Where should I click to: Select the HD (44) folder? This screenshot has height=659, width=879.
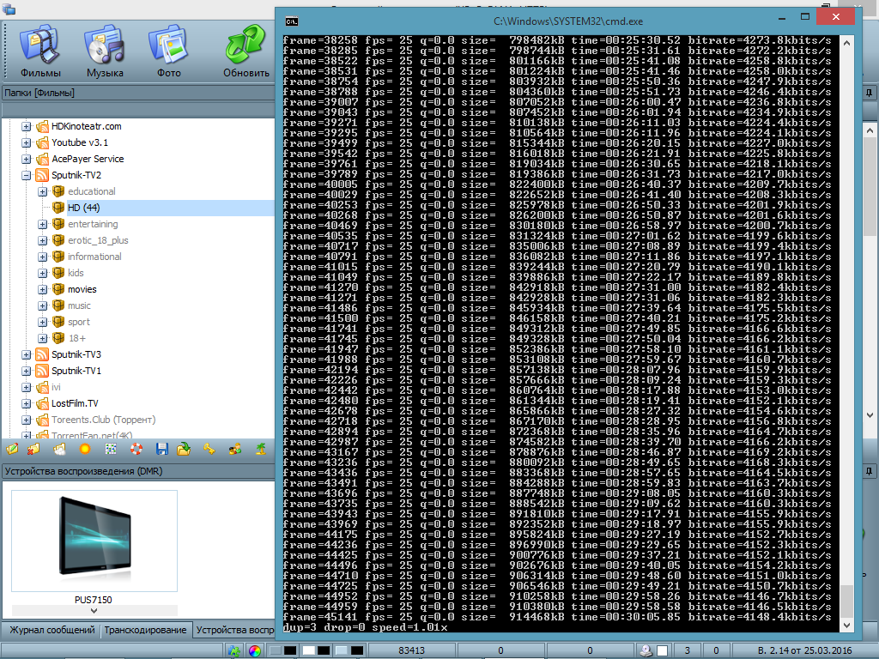pos(83,208)
